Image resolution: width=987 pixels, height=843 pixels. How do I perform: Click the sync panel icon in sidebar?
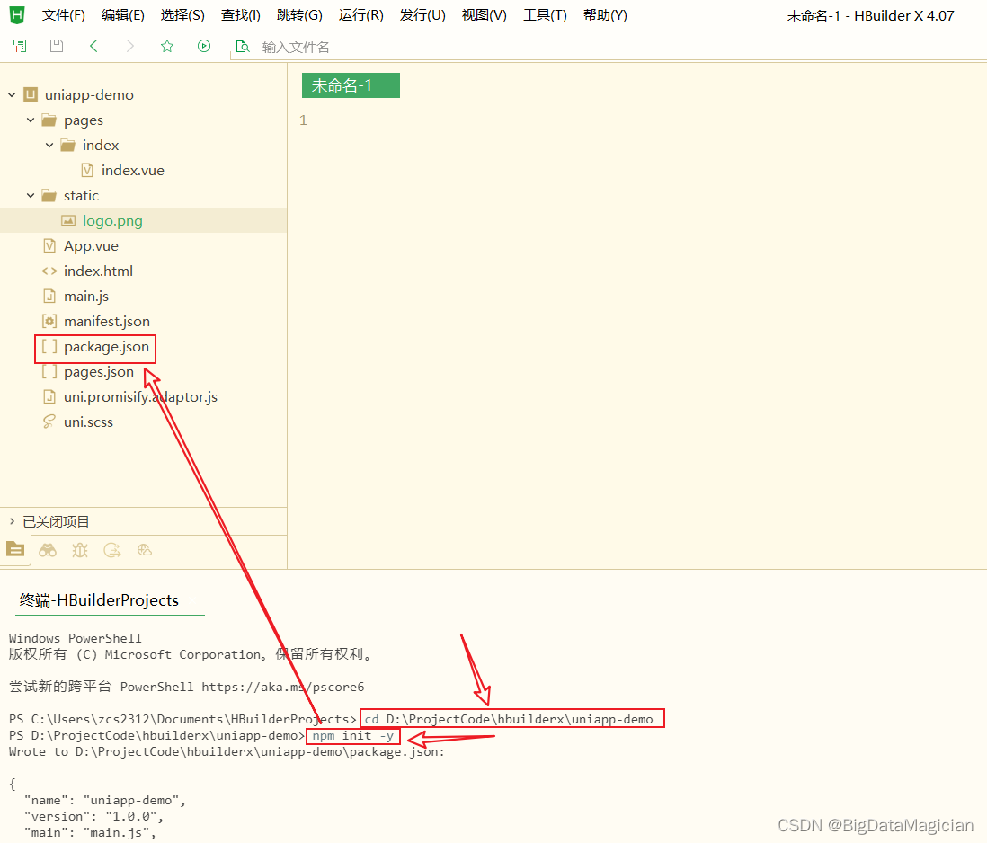tap(112, 550)
